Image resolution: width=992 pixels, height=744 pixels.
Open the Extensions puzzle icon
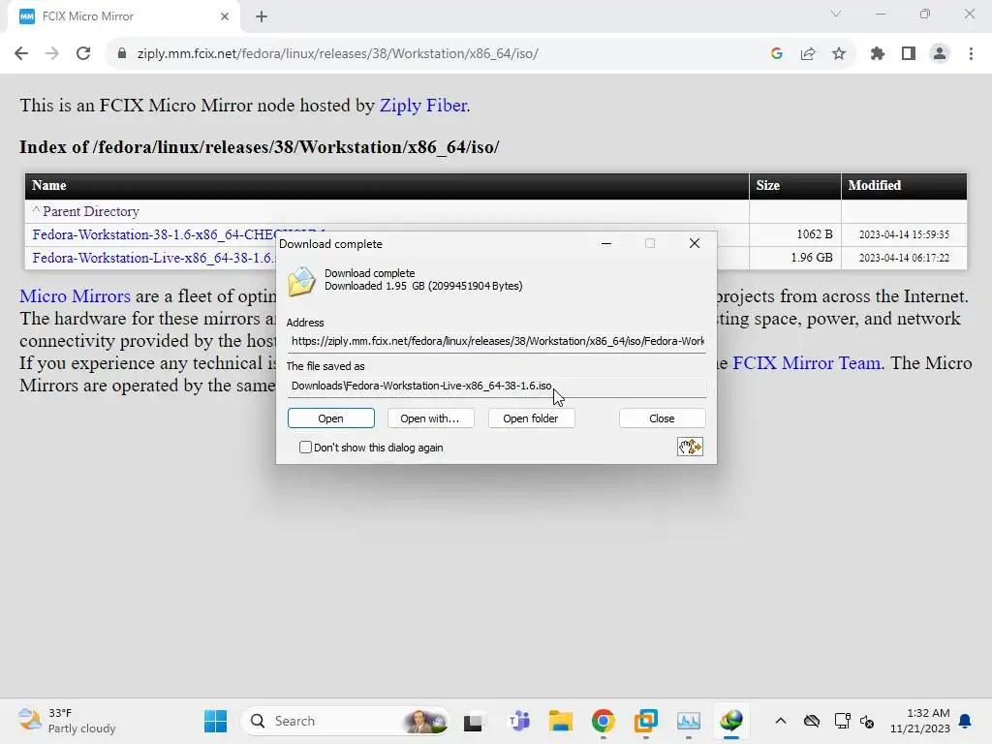878,54
